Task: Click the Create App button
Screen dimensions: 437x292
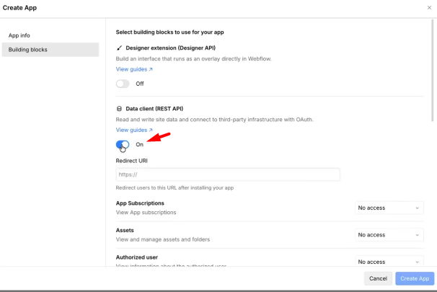Action: click(x=415, y=278)
